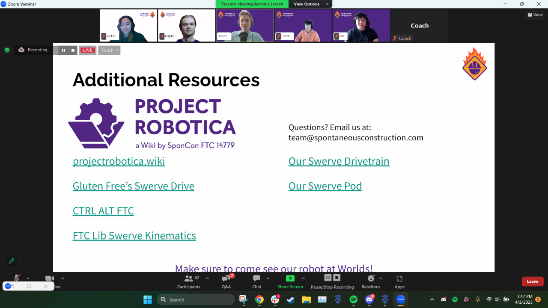Select Jackie's video thumbnail
This screenshot has width=548, height=308.
pos(128,26)
